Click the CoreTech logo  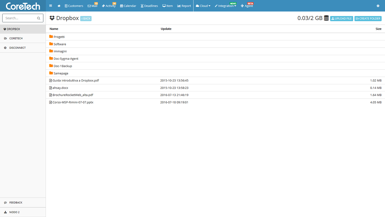(23, 6)
